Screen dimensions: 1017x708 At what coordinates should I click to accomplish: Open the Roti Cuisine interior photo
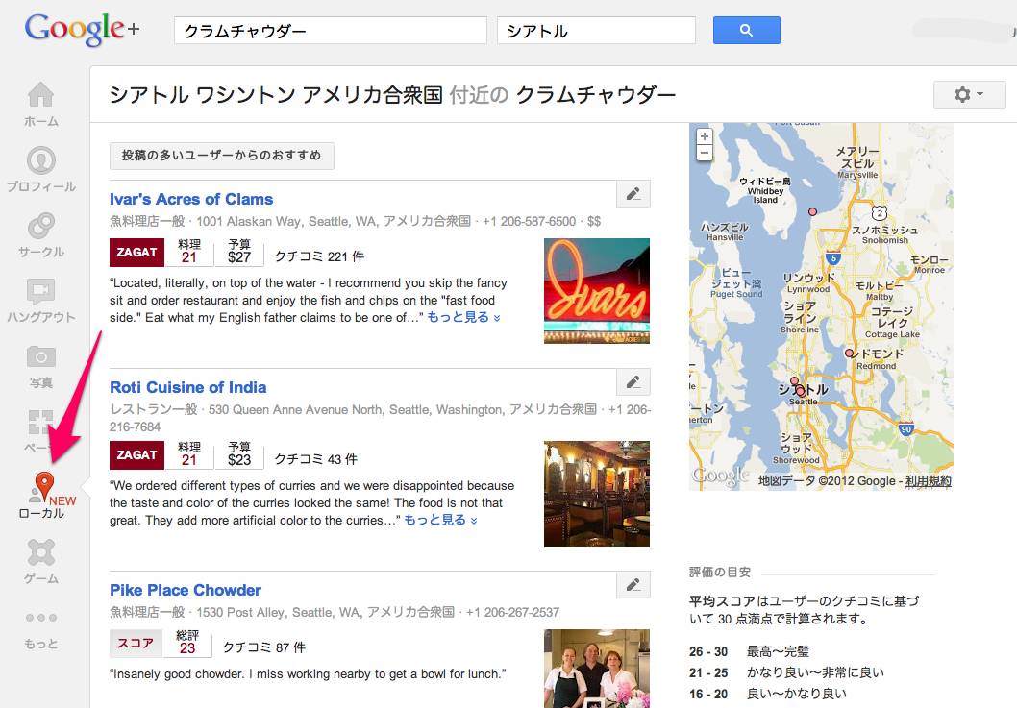597,494
